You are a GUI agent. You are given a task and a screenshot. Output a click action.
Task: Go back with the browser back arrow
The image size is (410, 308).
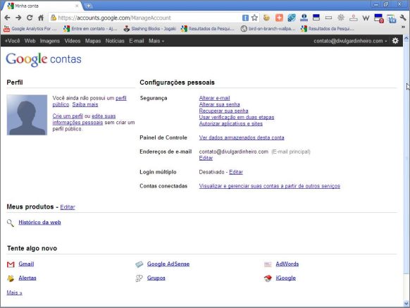(x=7, y=18)
